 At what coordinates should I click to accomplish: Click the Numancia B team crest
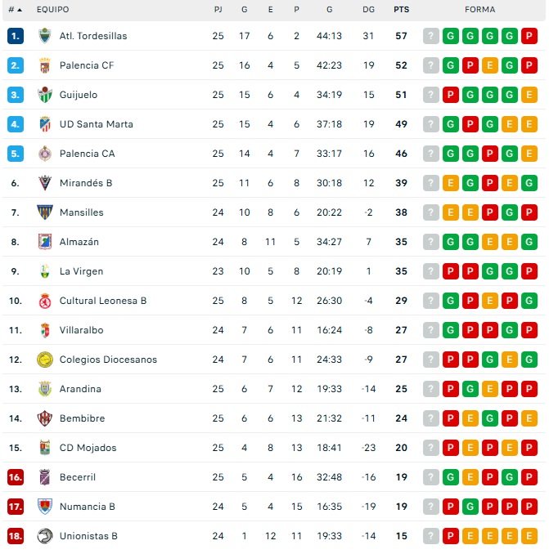pyautogui.click(x=44, y=507)
